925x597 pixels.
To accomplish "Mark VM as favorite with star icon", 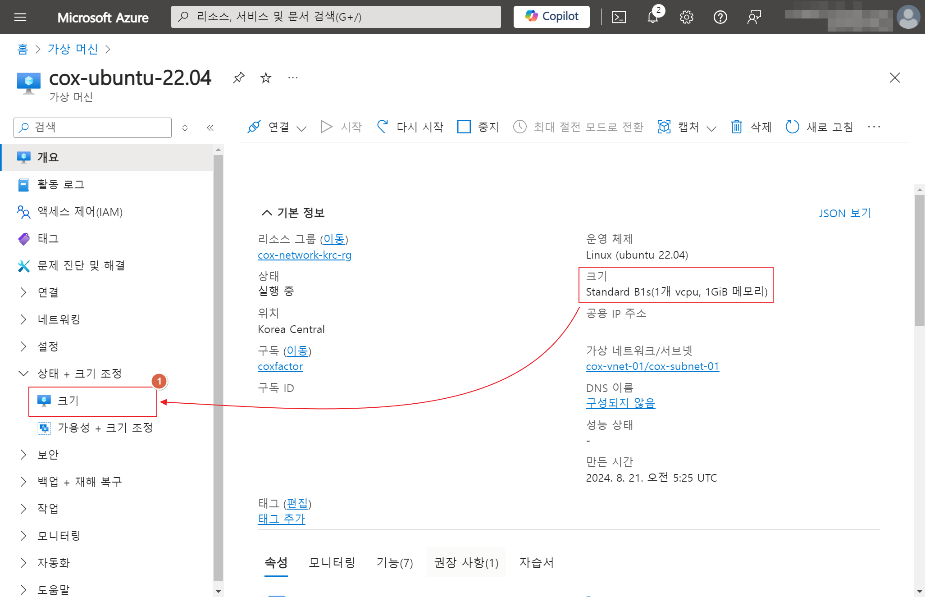I will click(266, 78).
